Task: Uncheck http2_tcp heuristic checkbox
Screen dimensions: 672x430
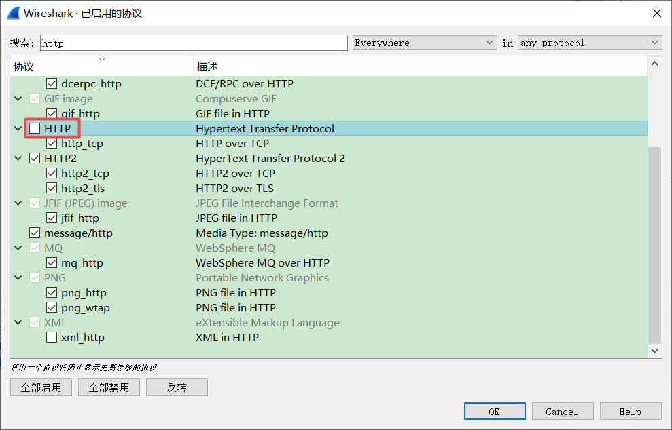Action: [52, 173]
